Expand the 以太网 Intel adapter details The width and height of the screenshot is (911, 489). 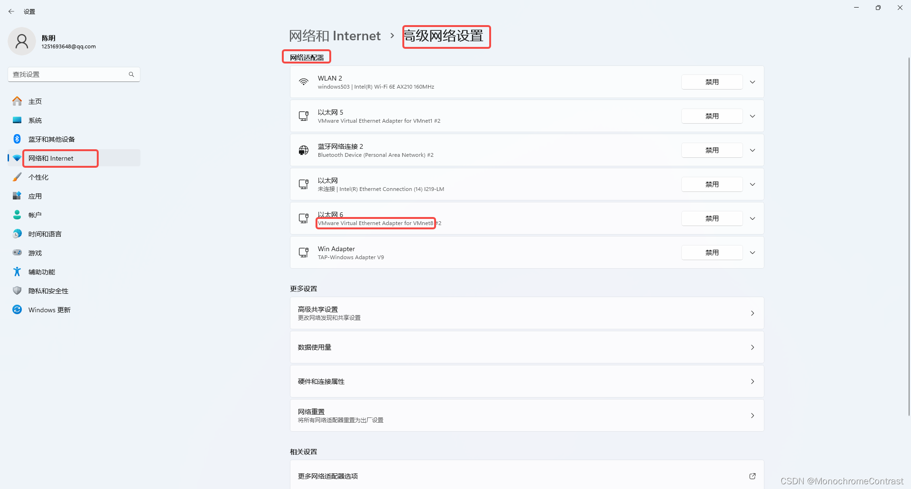pos(753,184)
